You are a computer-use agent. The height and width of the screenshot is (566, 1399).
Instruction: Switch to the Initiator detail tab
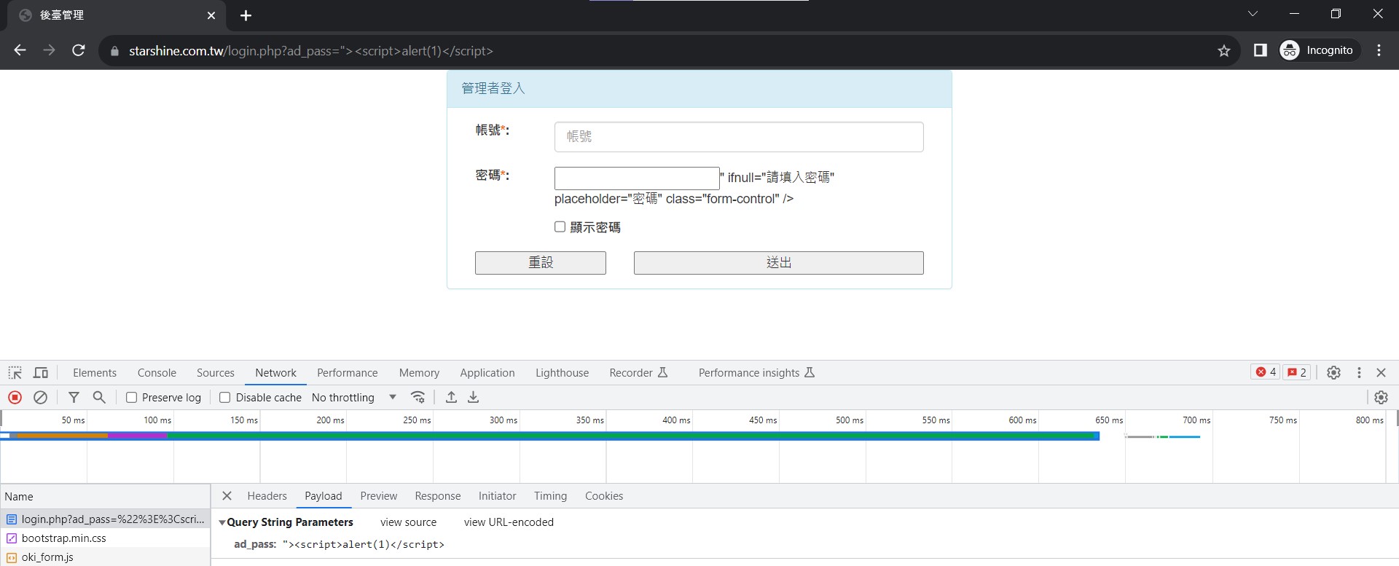click(x=498, y=496)
